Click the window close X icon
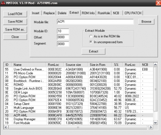Viewport: 161px width, 135px height. click(x=158, y=3)
